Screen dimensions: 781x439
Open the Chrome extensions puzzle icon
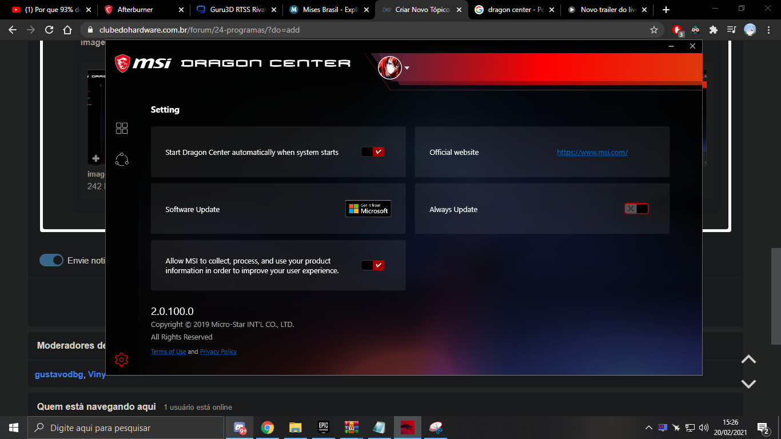714,30
